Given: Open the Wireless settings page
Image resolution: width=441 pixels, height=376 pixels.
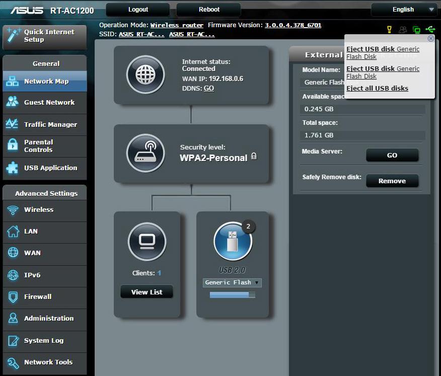Looking at the screenshot, I should [45, 211].
